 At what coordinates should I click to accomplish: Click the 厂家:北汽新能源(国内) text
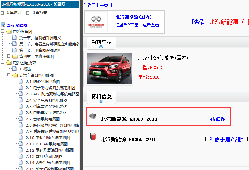[x=163, y=58]
